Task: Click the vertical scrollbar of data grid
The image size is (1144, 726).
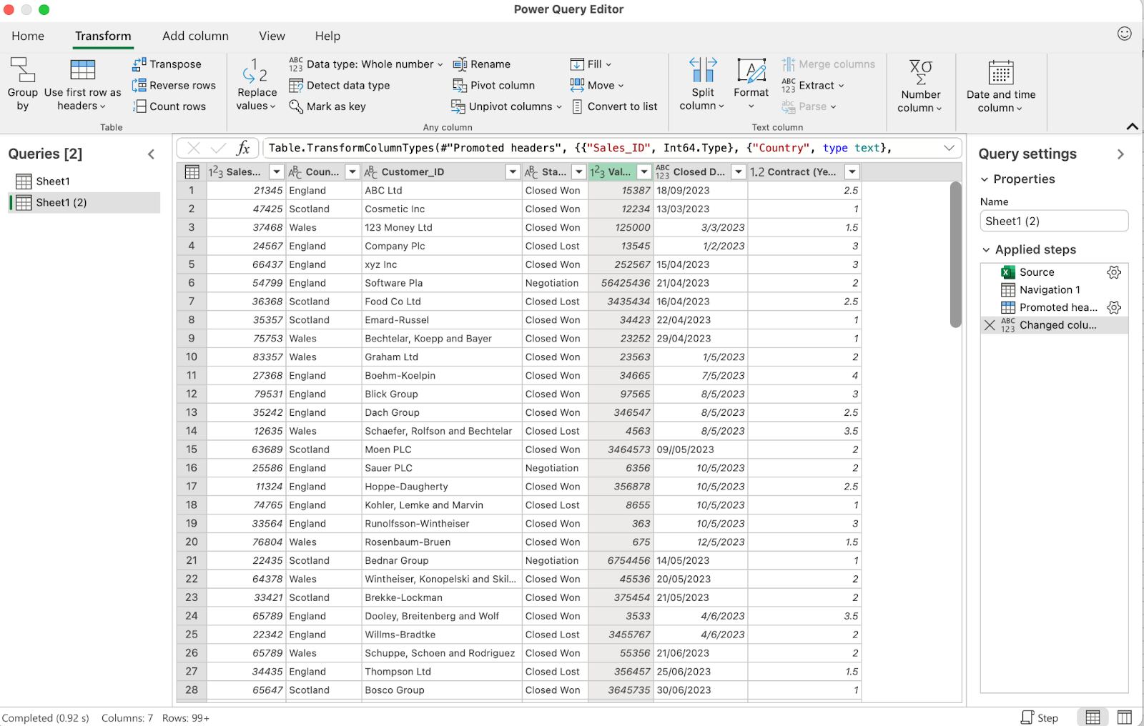Action: point(956,254)
